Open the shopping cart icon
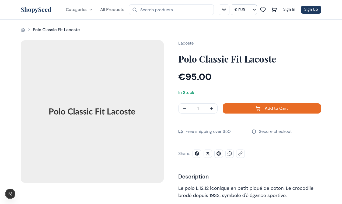Viewport: 342px width, 204px height. pyautogui.click(x=274, y=10)
